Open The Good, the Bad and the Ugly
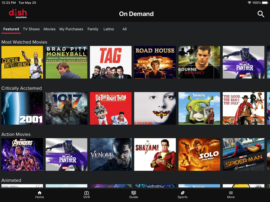270x202 pixels. click(244, 108)
